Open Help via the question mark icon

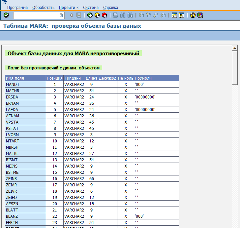[193, 15]
